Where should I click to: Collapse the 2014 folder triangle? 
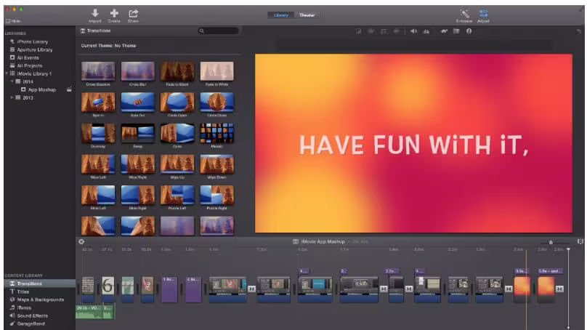12,81
